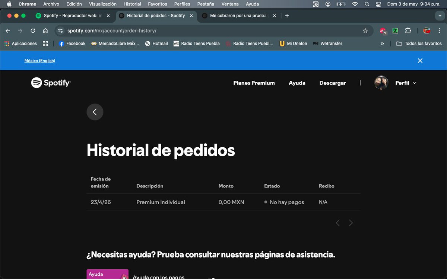Open the Chrome extensions puzzle icon

(x=408, y=31)
